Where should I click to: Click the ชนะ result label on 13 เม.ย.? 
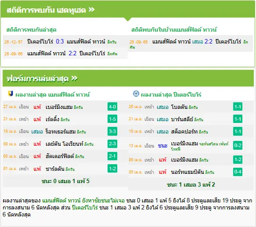tap(162, 145)
